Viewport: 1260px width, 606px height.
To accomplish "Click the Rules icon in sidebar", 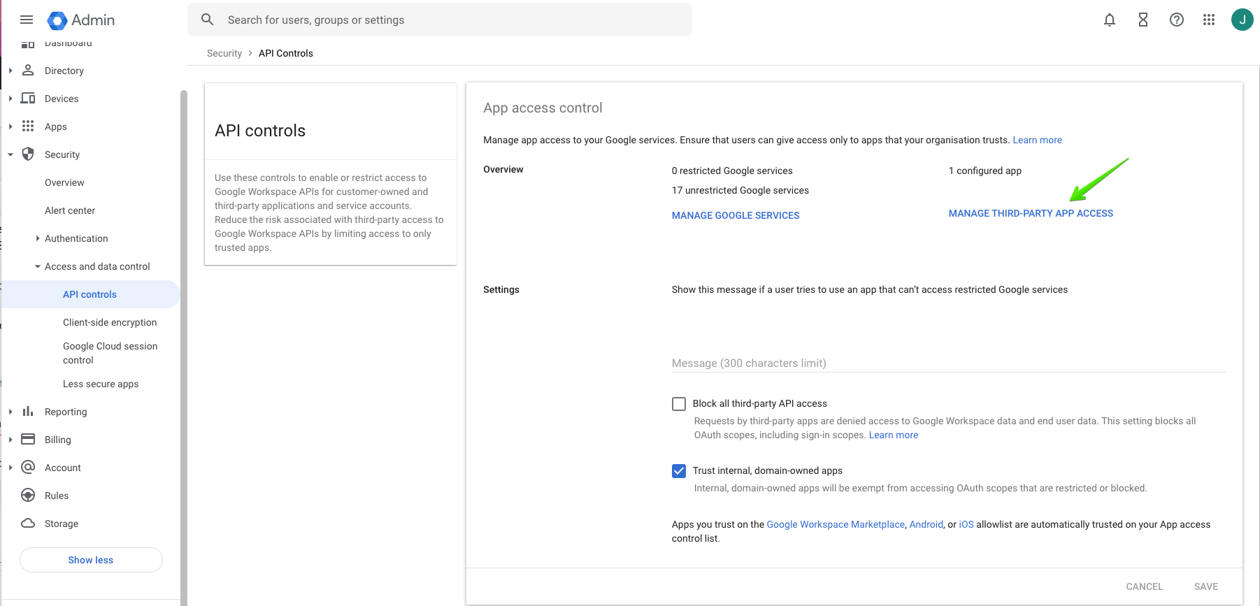I will (28, 495).
